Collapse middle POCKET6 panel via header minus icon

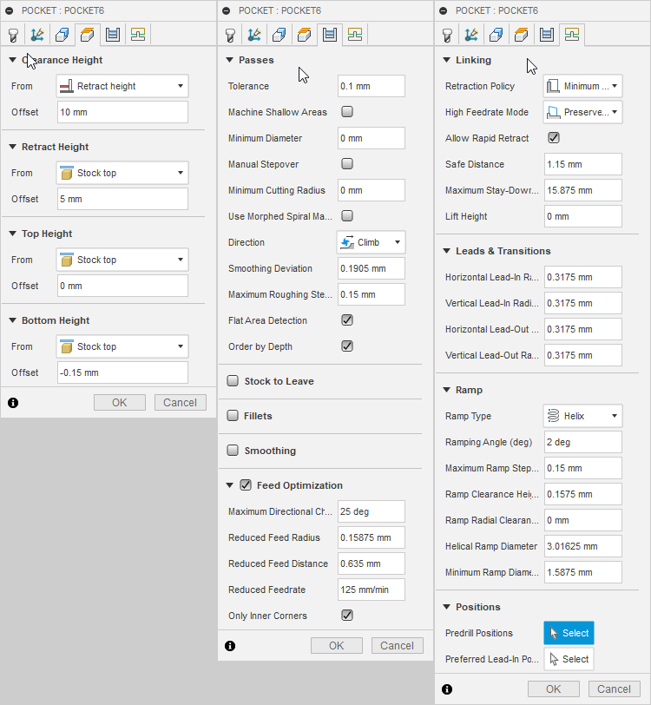pyautogui.click(x=227, y=10)
